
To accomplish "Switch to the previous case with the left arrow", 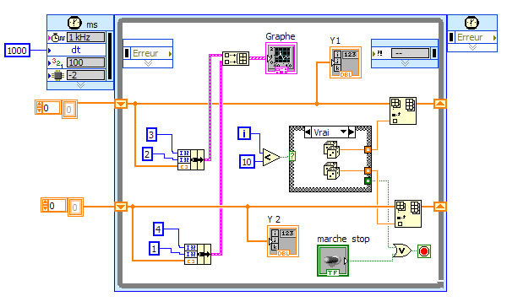I will click(308, 132).
